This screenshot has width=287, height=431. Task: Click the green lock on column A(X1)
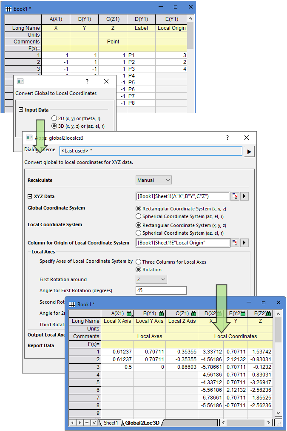[x=129, y=314]
